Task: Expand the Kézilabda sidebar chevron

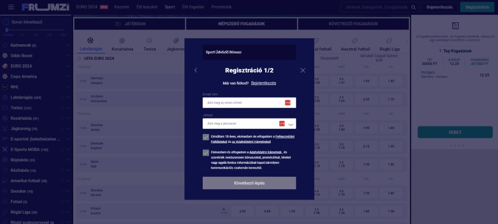Action: (x=67, y=170)
